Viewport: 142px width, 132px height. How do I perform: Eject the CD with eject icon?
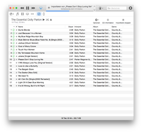[x=51, y=20]
